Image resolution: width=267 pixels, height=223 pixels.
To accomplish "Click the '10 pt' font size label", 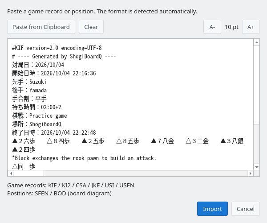I will coord(231,27).
